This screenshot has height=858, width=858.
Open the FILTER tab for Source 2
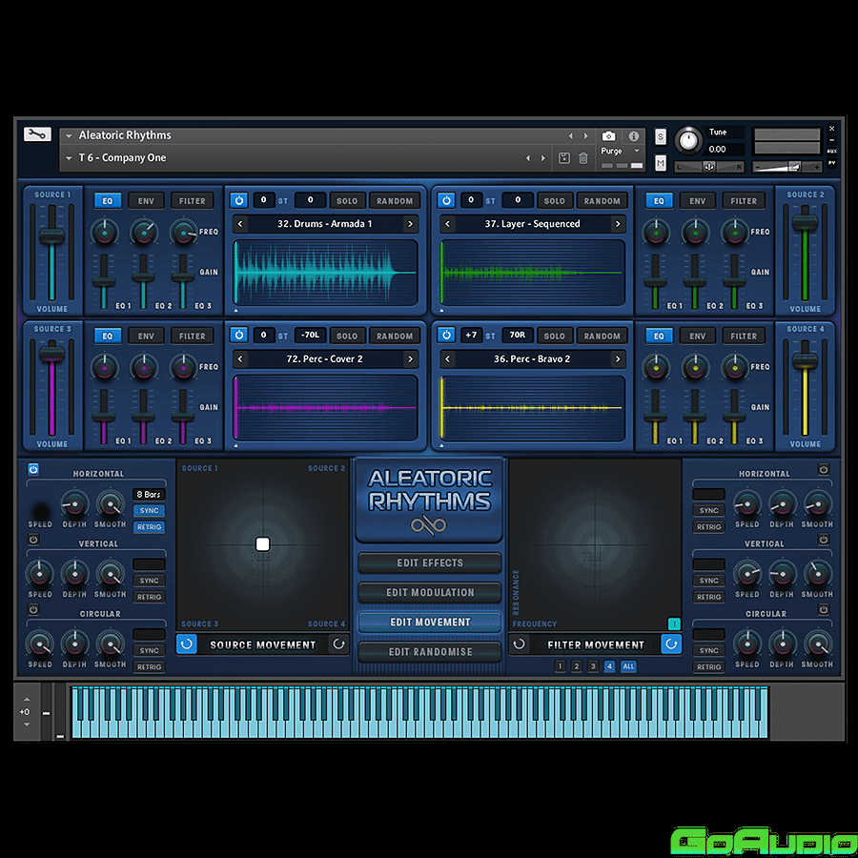[x=744, y=201]
